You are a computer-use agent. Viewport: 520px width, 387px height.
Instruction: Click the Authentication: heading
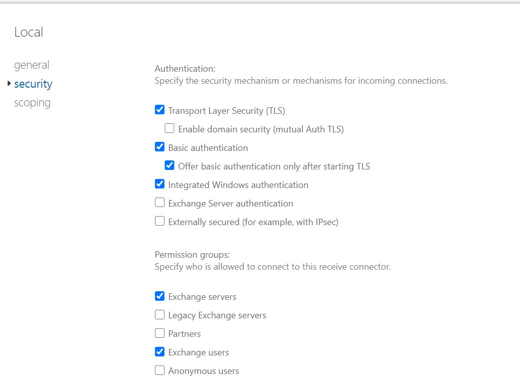click(x=185, y=69)
